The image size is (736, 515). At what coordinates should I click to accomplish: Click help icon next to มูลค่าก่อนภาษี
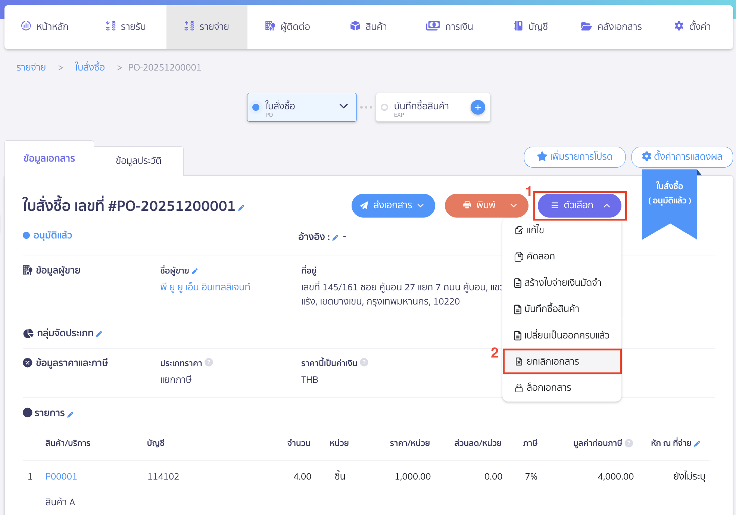[629, 443]
